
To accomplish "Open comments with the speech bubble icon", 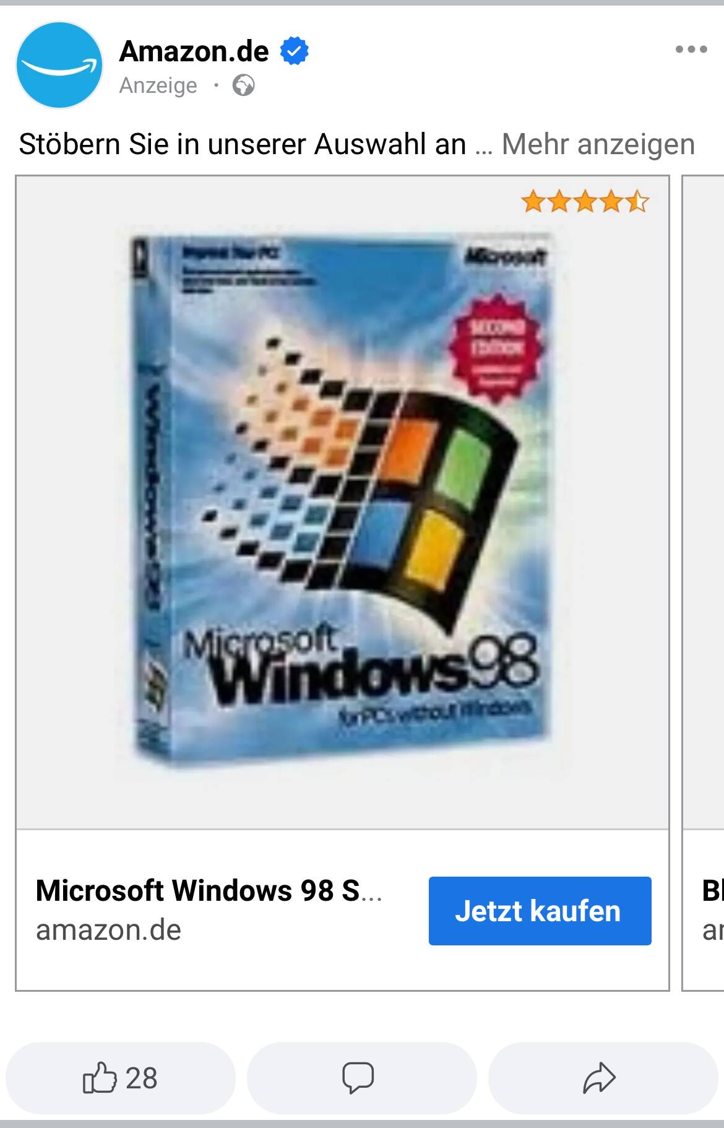I will (x=358, y=1078).
